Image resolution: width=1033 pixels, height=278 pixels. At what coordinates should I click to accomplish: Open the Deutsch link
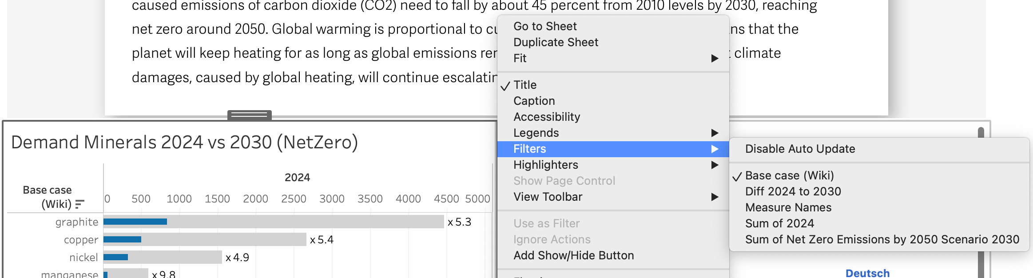867,273
